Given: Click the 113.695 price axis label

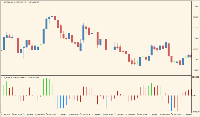Looking at the screenshot, I should 195,6.
